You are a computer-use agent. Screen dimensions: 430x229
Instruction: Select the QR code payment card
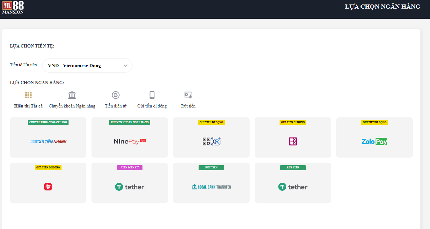[x=211, y=137]
